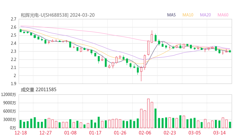Click the 2.1 price axis label
Screen dimensions: 235x140
click(x=13, y=67)
